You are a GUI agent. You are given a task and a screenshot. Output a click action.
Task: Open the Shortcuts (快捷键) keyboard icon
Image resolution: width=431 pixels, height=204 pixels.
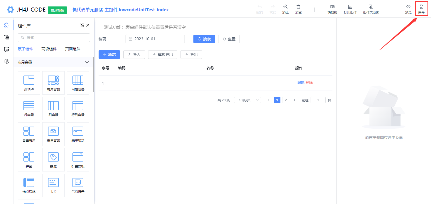coord(332,9)
